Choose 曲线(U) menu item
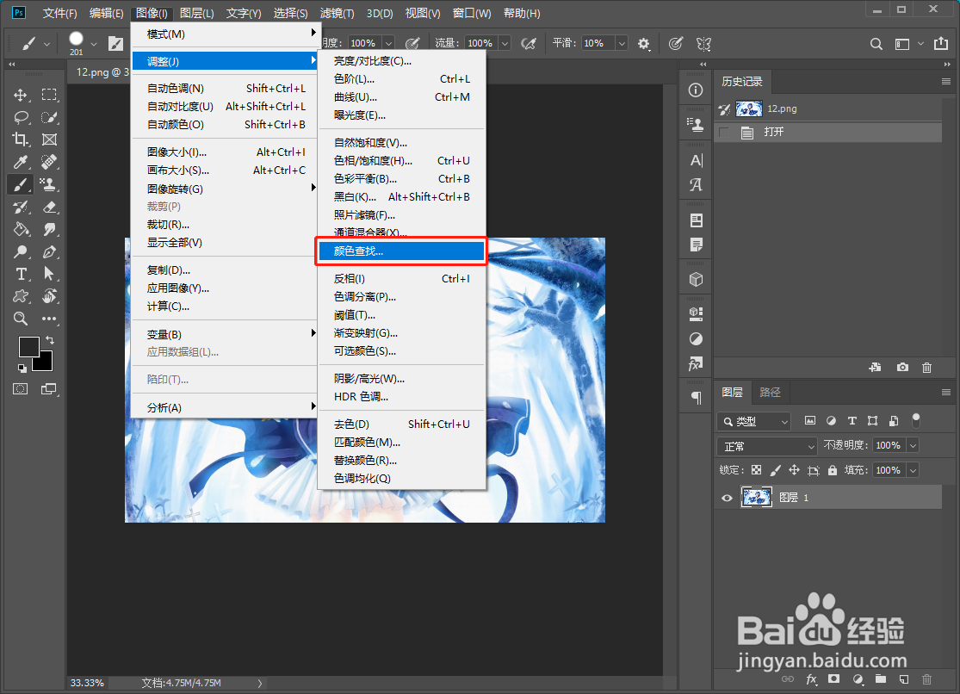Viewport: 960px width, 694px height. pos(401,96)
